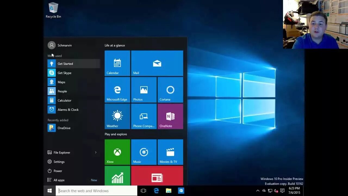Screen dimensions: 348x196
Task: Open the Phone Companion tile
Action: pos(144,116)
